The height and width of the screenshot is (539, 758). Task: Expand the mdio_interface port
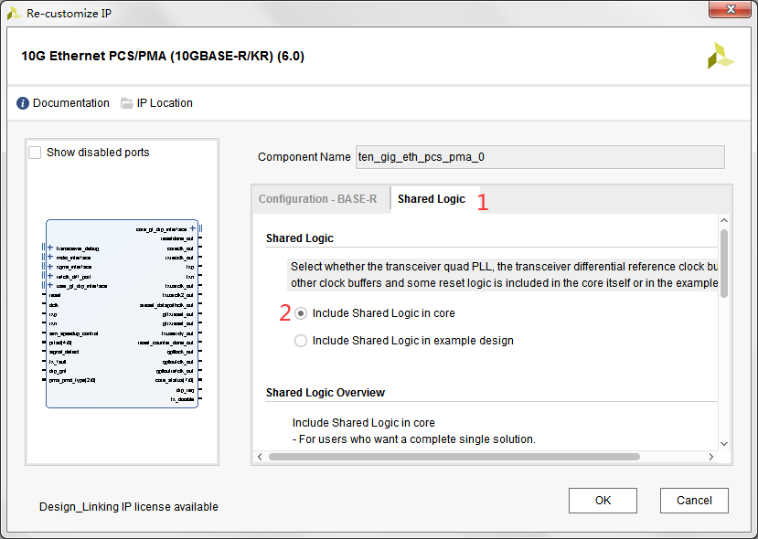(49, 257)
